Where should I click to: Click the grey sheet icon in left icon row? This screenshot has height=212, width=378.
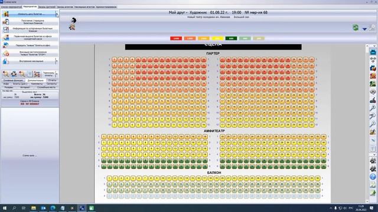point(30,74)
